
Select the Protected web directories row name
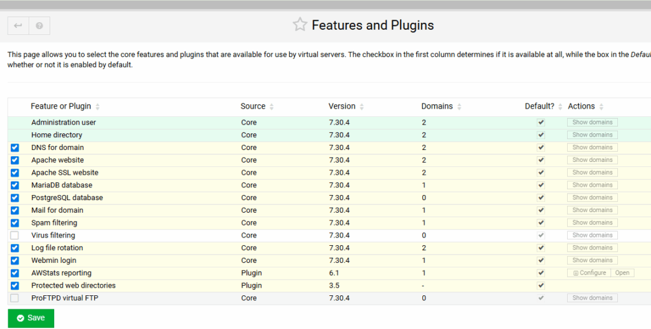tap(73, 286)
